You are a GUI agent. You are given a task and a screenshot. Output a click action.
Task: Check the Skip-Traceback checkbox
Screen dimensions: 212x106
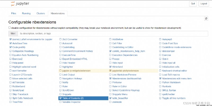(11, 94)
